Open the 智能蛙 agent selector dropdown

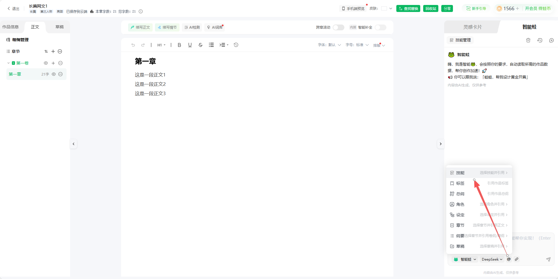[465, 259]
